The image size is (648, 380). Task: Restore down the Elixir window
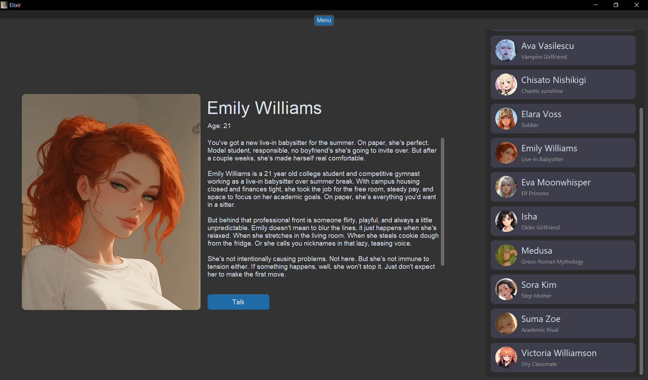click(x=616, y=5)
